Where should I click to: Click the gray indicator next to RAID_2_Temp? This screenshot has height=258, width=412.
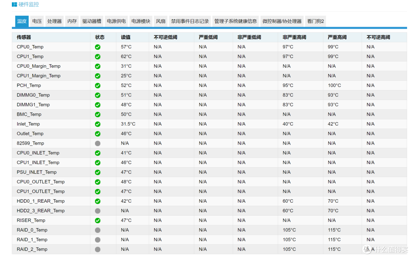[x=98, y=249]
